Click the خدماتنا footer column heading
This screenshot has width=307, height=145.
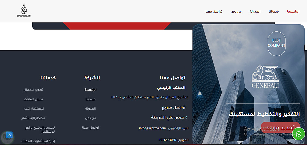[48, 78]
